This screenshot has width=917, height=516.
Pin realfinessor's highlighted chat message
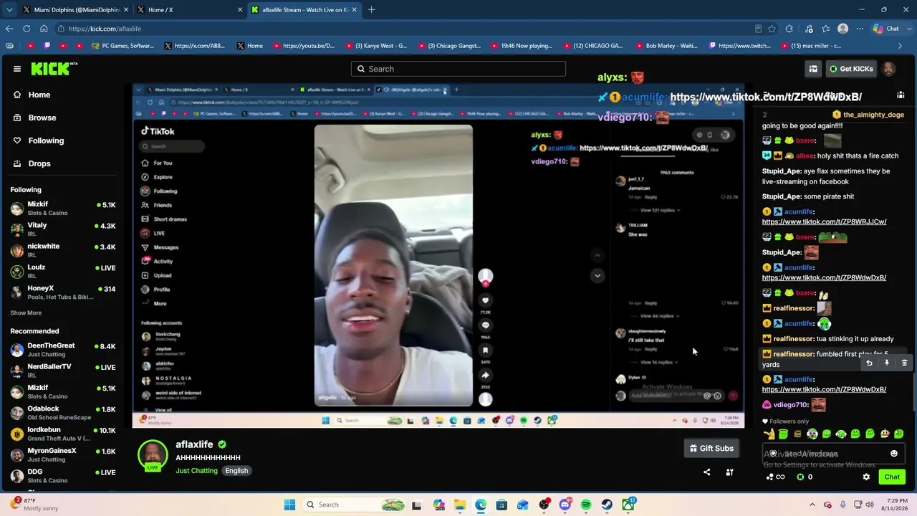point(887,363)
